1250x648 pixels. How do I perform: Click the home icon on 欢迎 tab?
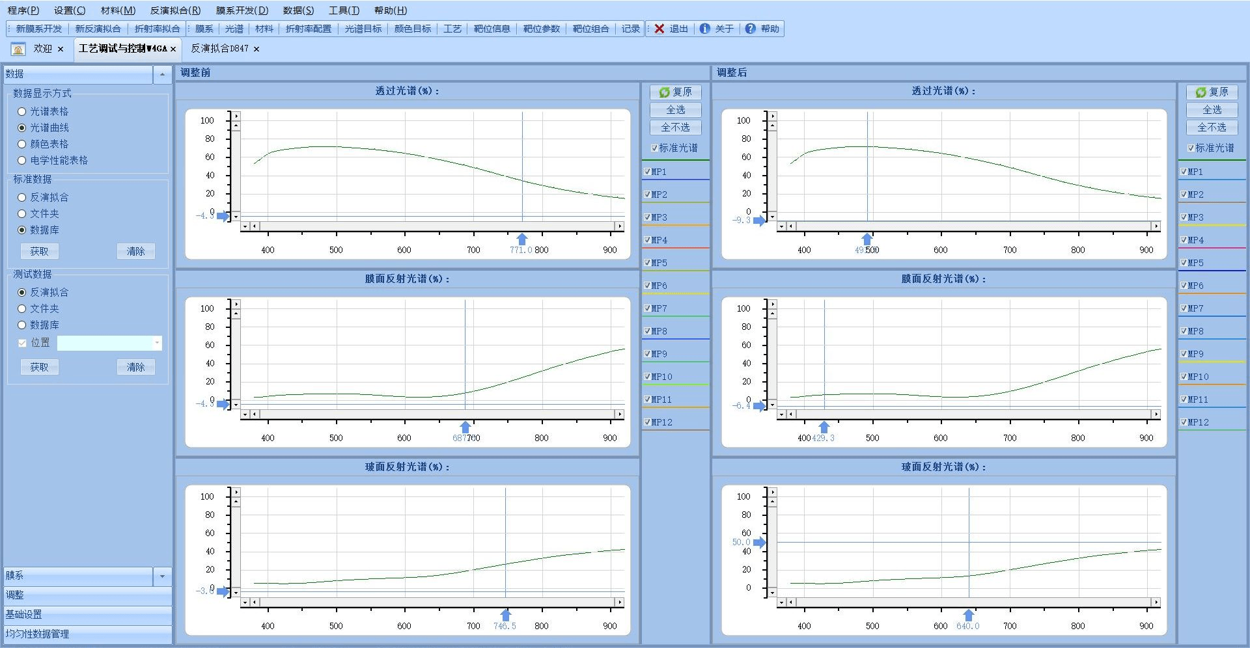pos(18,49)
